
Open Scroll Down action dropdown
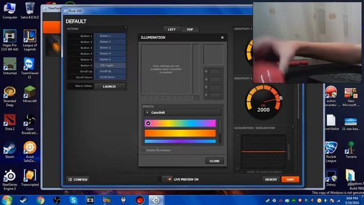point(110,77)
